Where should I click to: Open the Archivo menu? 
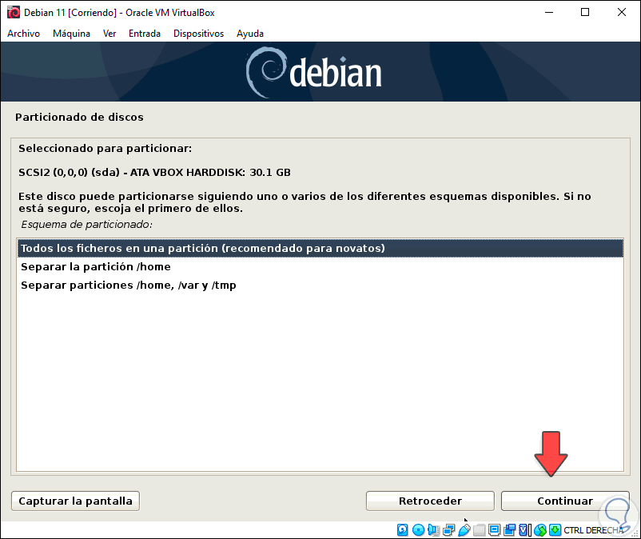pyautogui.click(x=24, y=34)
